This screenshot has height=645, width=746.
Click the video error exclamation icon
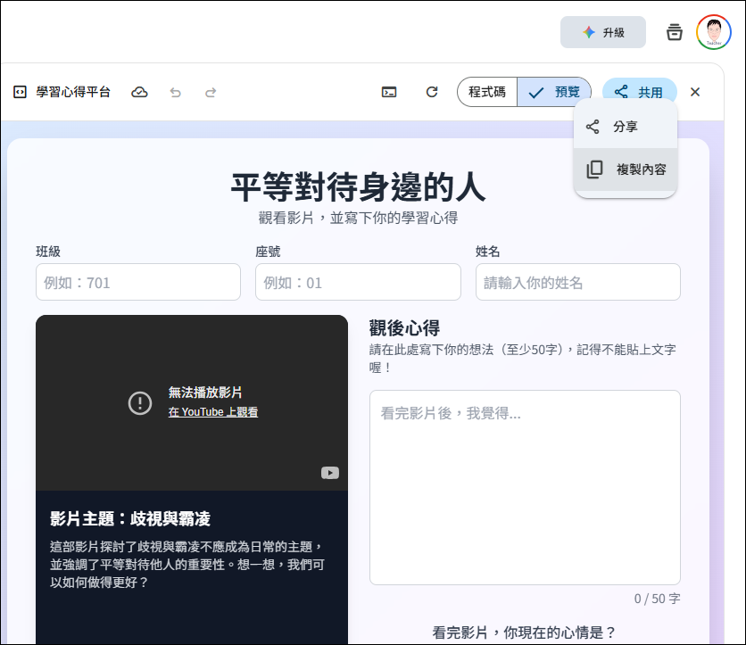pos(140,403)
